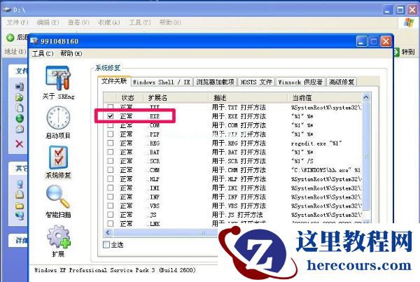The width and height of the screenshot is (420, 282).
Task: Switch to the Windows Shell / IE tab
Action: tap(162, 82)
